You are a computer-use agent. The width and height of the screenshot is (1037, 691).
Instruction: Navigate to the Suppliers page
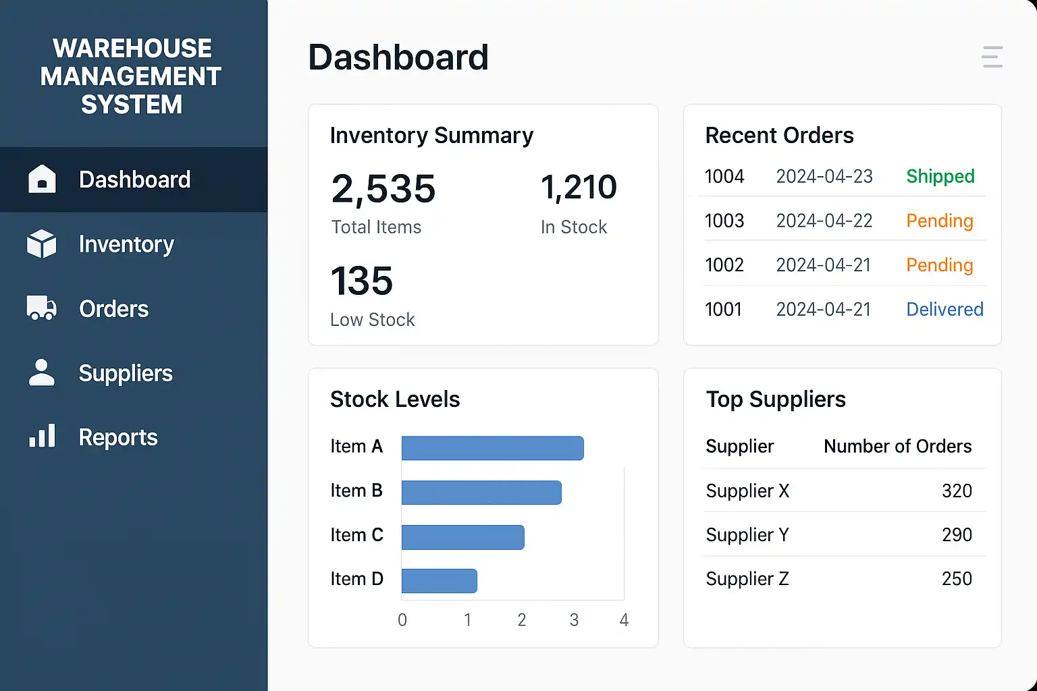click(x=126, y=373)
